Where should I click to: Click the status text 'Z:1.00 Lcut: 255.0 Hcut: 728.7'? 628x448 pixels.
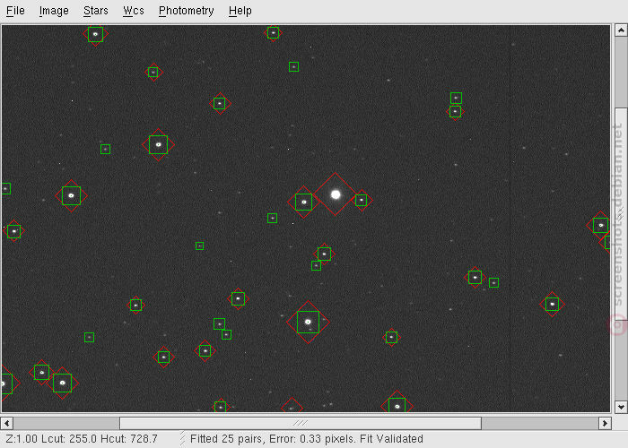(82, 439)
